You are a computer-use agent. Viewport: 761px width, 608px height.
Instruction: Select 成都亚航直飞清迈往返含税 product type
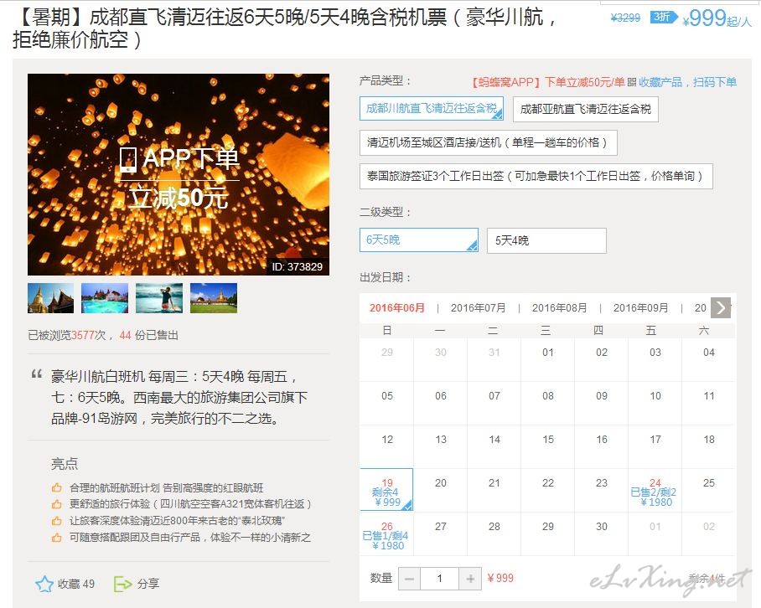(x=585, y=109)
